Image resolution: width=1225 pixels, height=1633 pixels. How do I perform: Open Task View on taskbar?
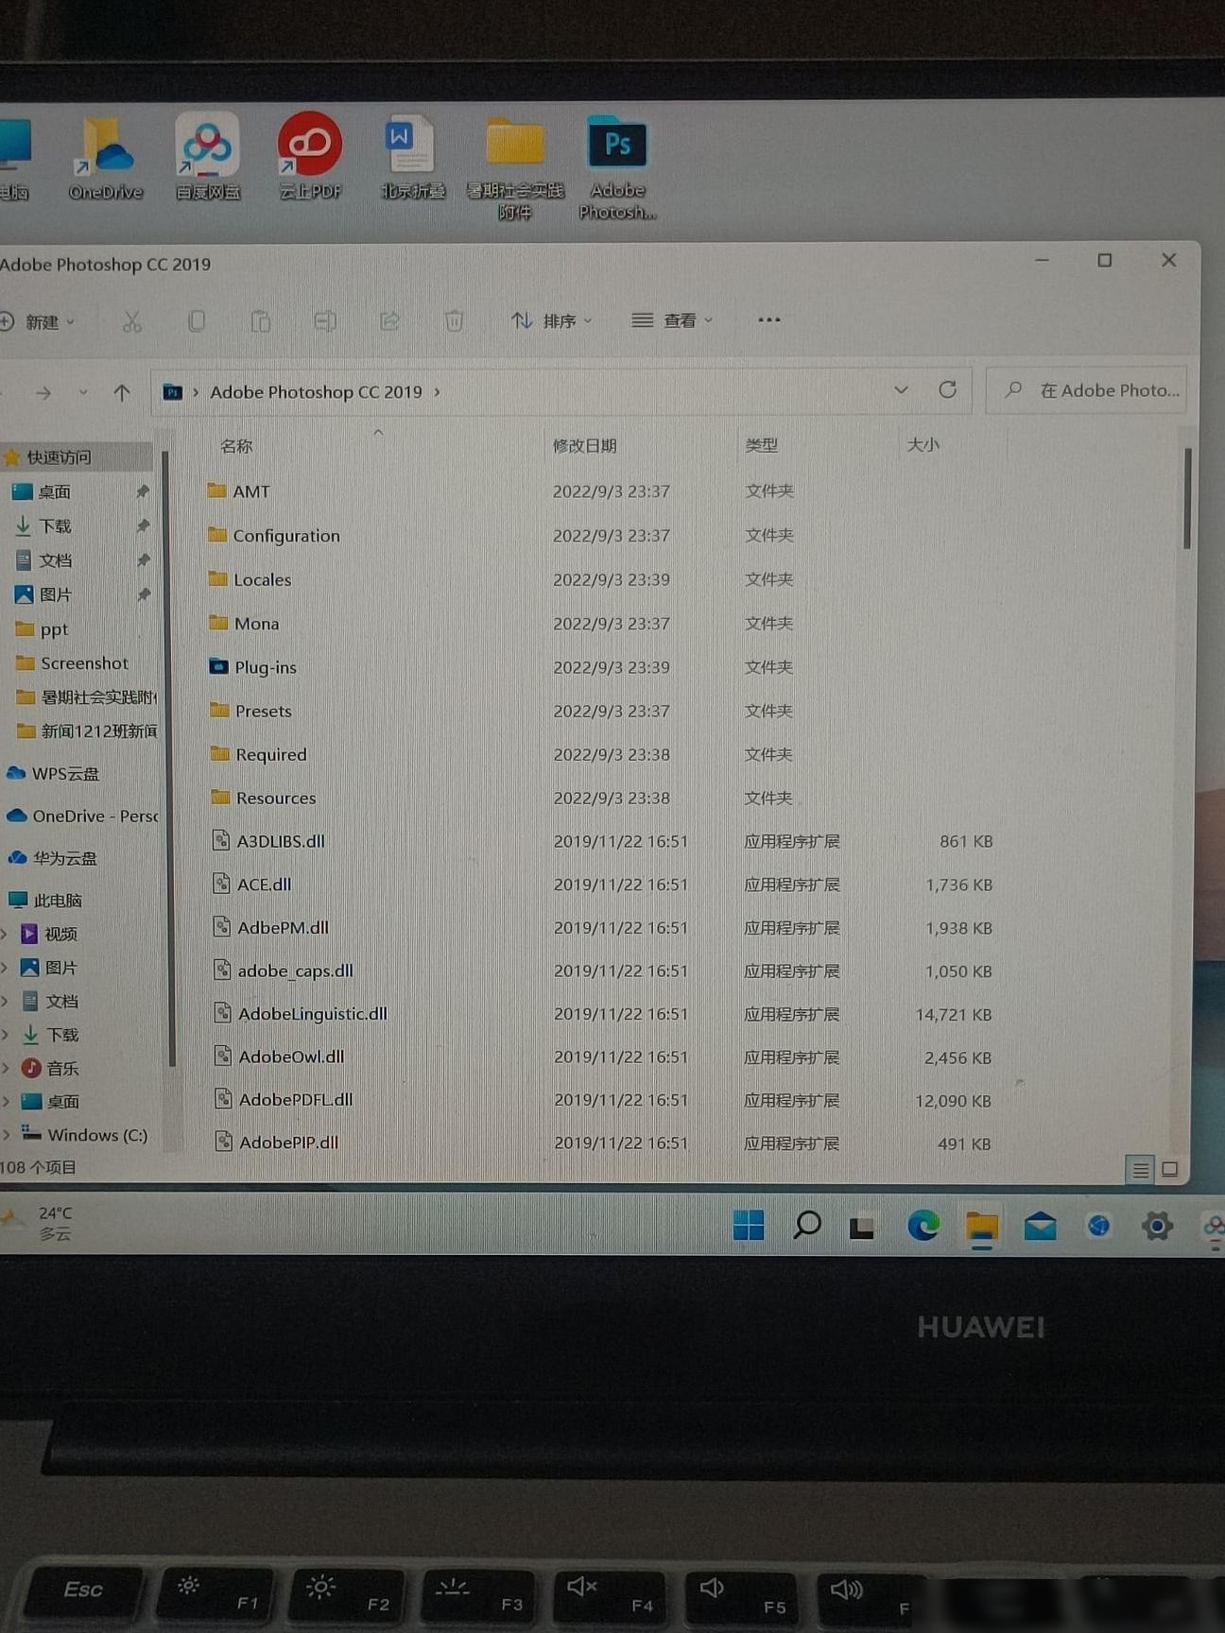click(861, 1228)
